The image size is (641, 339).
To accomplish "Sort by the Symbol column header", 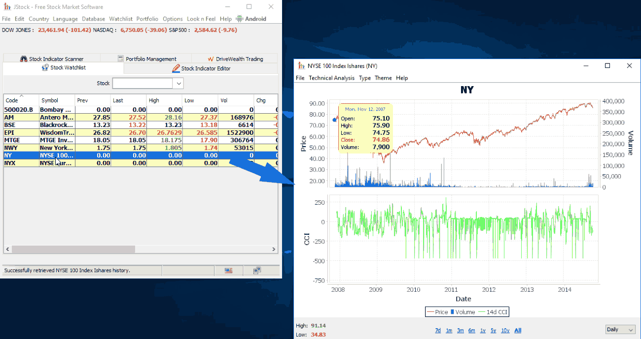I will [57, 100].
